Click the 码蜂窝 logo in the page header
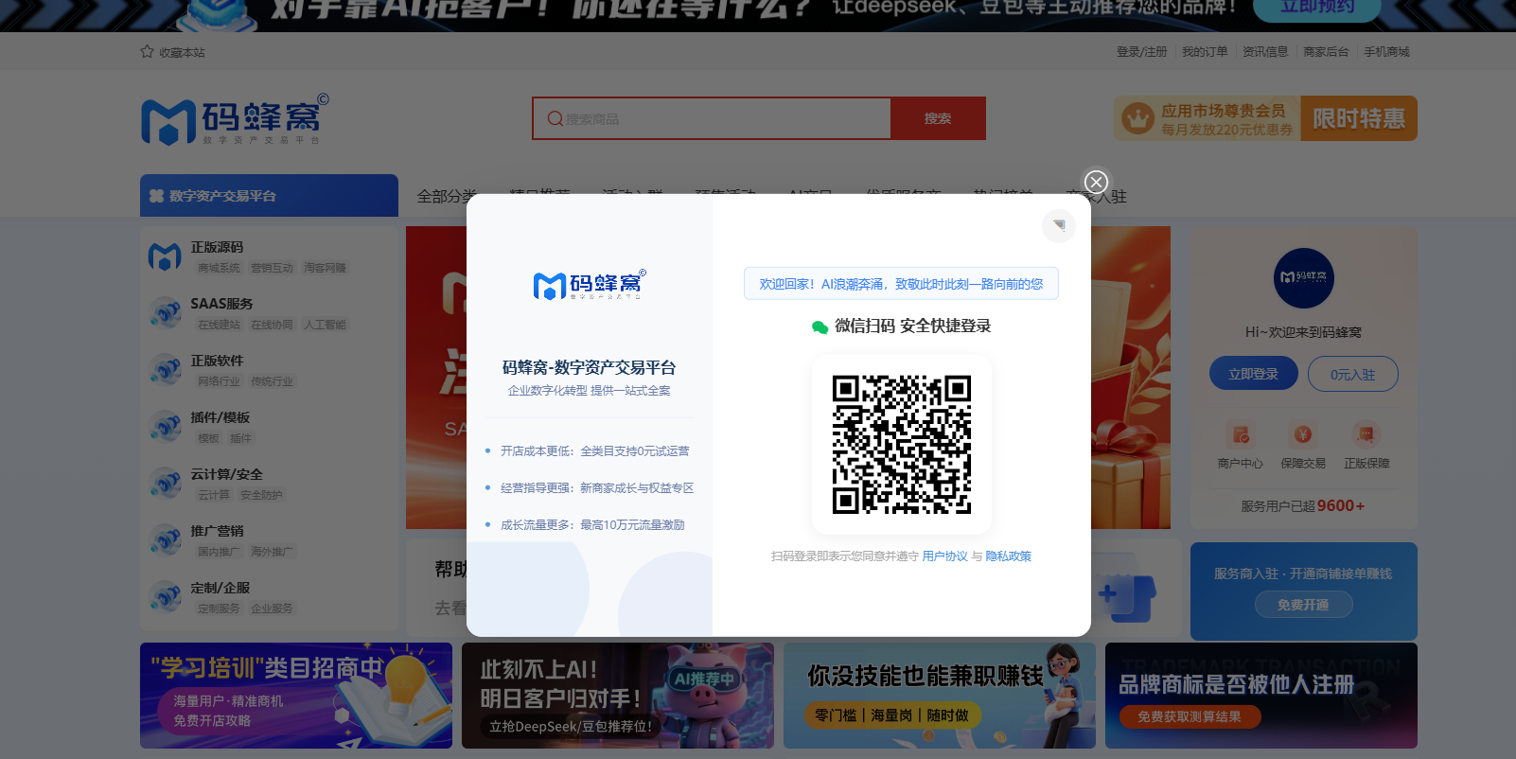Viewport: 1516px width, 759px height. click(235, 119)
